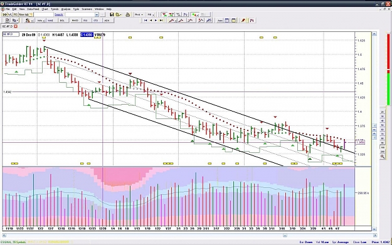Step forward one bar

pyautogui.click(x=156, y=21)
